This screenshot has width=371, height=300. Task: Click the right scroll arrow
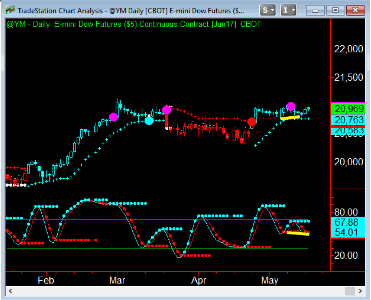click(360, 291)
